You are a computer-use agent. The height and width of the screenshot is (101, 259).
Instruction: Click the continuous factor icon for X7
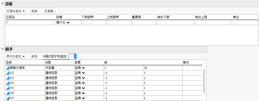(x=8, y=98)
